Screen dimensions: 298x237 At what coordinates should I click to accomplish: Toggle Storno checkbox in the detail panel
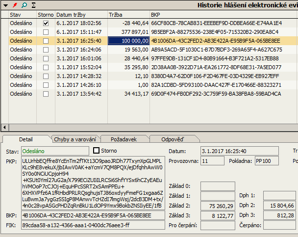coord(97,151)
